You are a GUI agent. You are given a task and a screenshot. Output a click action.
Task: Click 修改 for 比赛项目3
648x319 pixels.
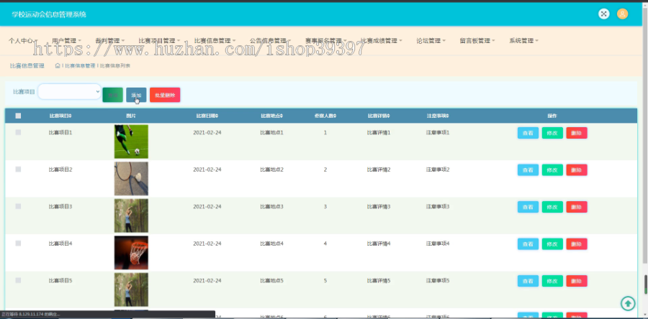552,207
